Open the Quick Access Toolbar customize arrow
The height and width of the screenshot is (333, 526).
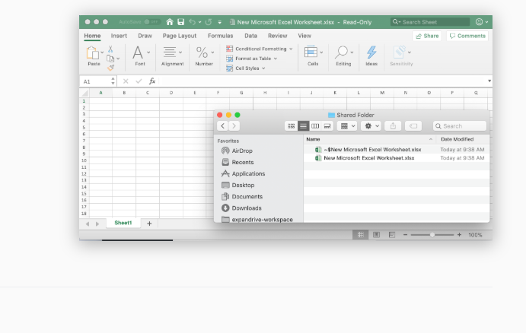click(220, 23)
